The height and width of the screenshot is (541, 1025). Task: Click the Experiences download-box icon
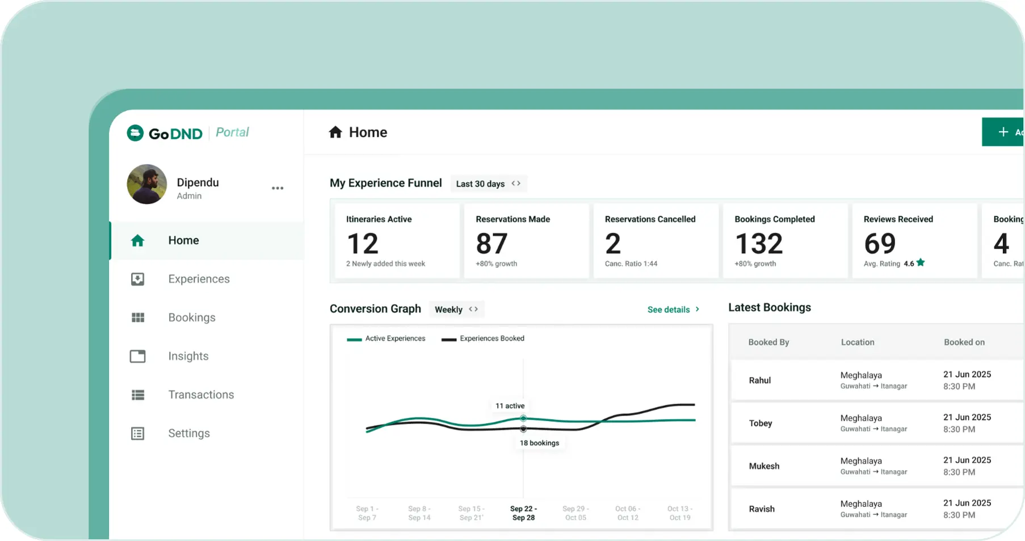[x=137, y=279]
